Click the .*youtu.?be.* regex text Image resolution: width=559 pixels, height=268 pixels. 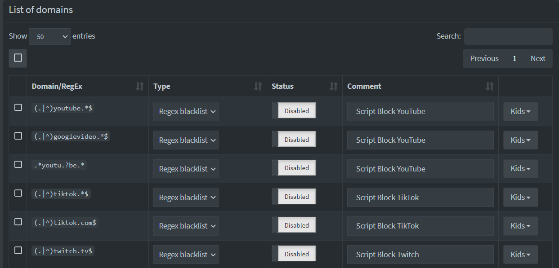click(x=59, y=165)
